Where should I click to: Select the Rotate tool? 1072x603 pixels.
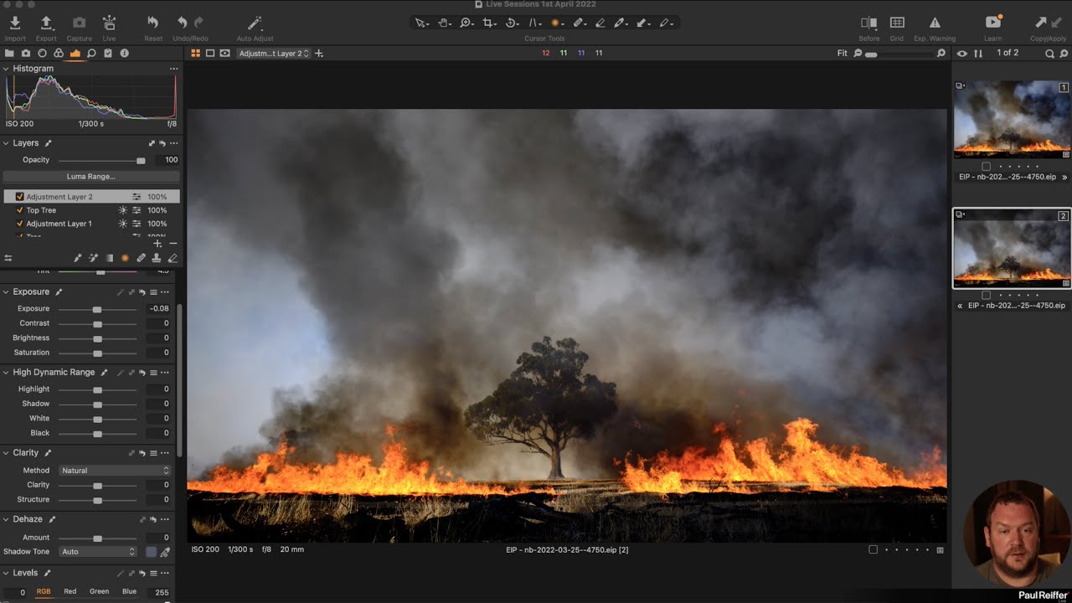tap(511, 23)
